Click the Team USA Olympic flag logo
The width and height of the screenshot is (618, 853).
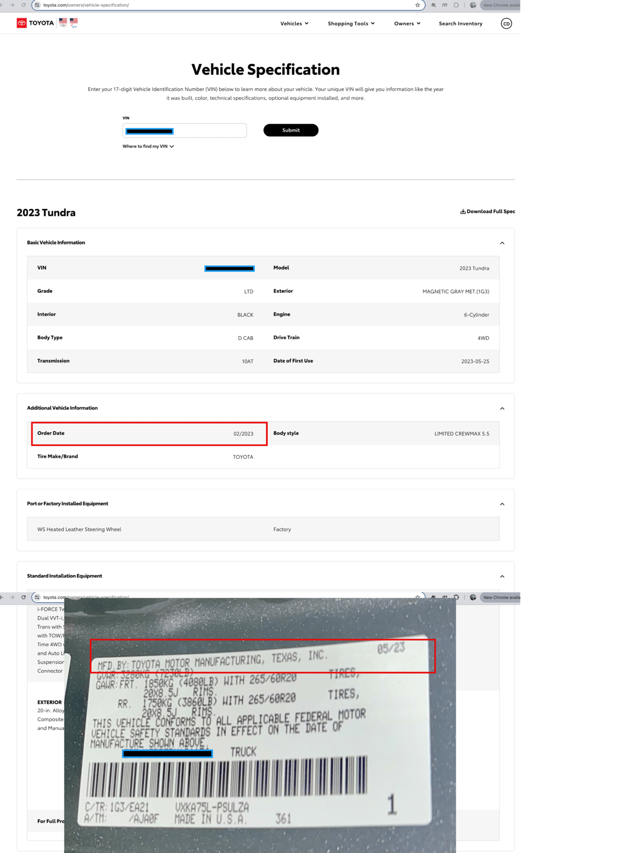[63, 23]
